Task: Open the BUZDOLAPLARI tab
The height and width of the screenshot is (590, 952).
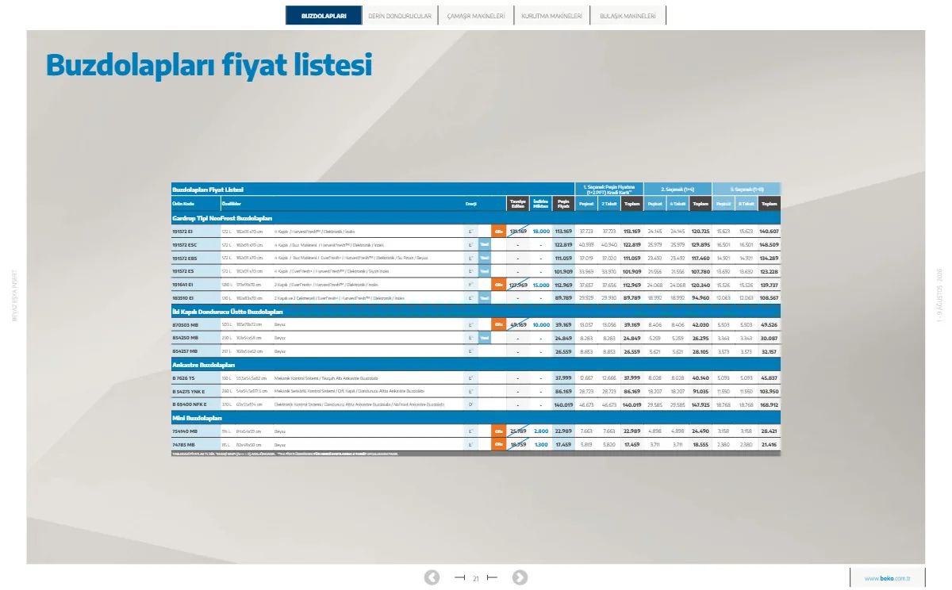Action: click(324, 16)
